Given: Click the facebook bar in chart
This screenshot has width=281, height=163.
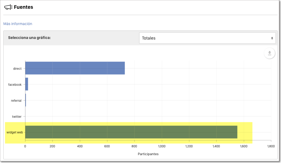Looking at the screenshot, I should [27, 84].
